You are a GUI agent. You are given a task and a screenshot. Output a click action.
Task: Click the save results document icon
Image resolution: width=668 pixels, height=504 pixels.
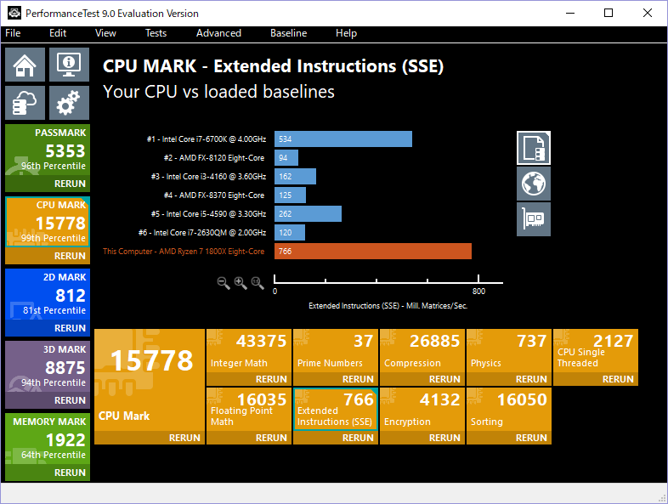click(534, 148)
